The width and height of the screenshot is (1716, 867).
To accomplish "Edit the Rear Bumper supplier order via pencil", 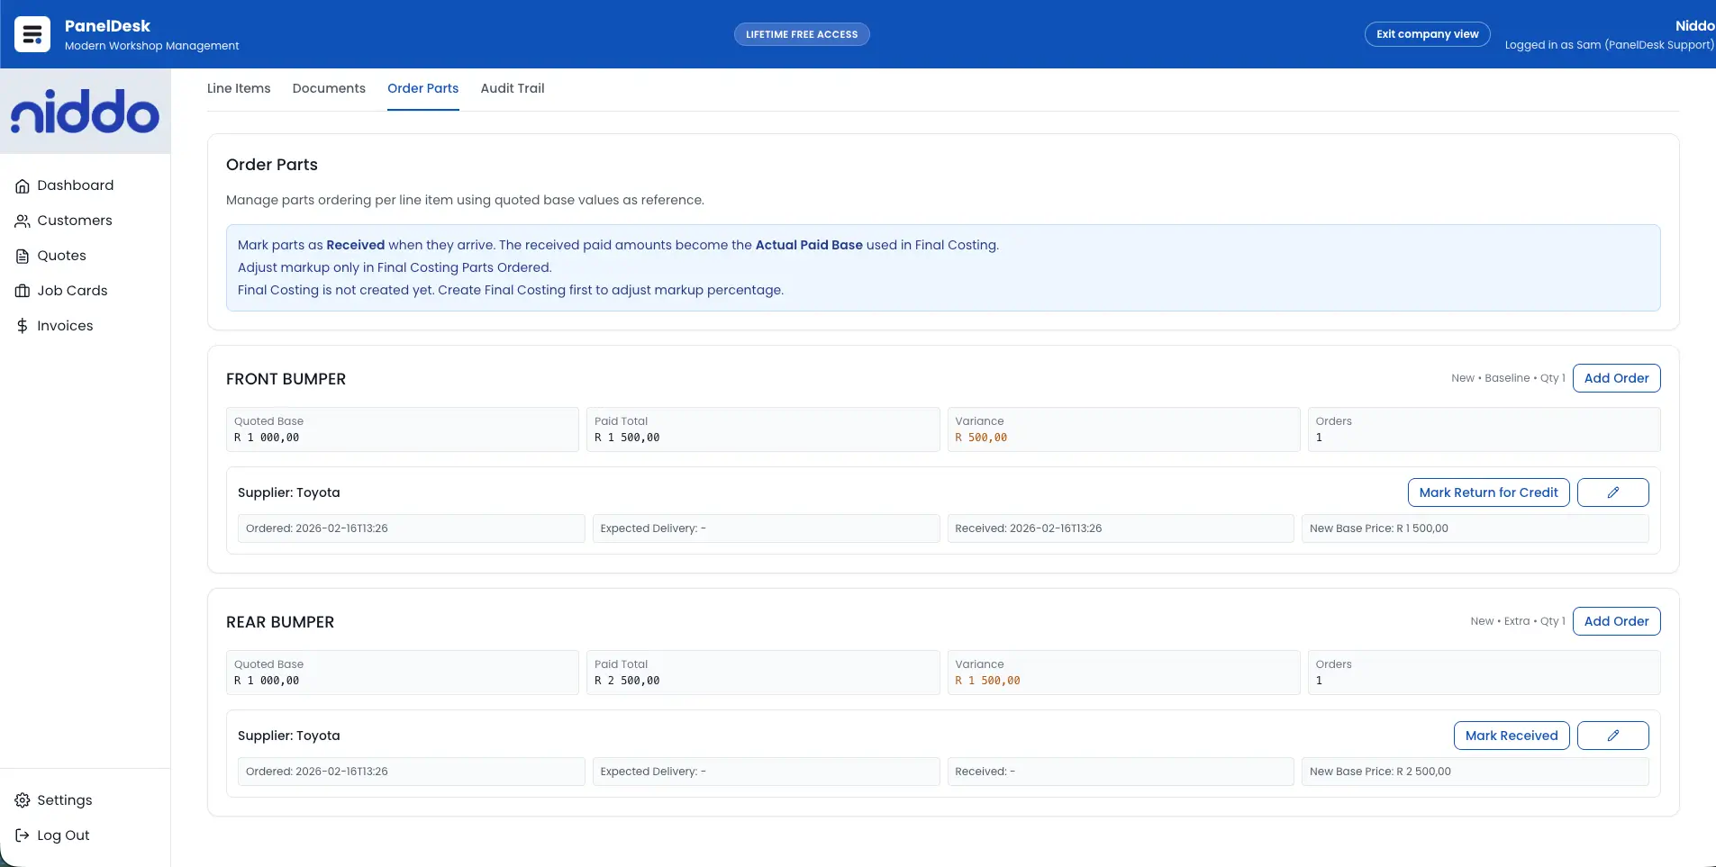I will click(1613, 735).
